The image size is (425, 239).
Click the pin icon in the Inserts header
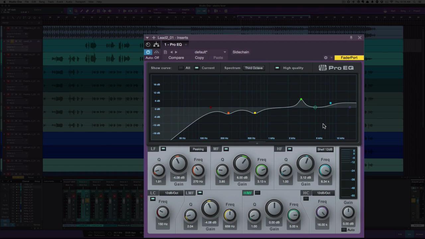pyautogui.click(x=351, y=38)
